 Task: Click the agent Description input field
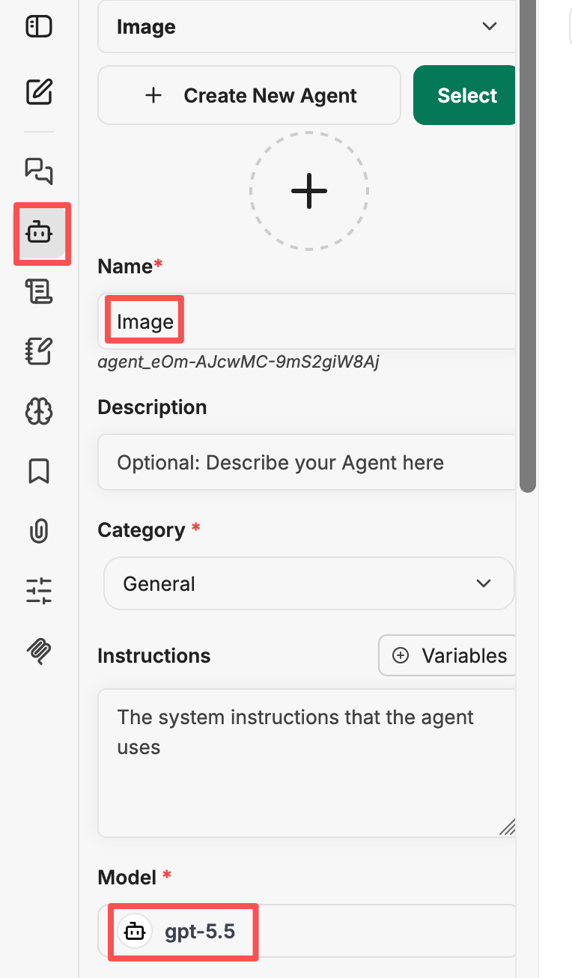[x=307, y=462]
